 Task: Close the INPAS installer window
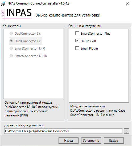coord(128,3)
